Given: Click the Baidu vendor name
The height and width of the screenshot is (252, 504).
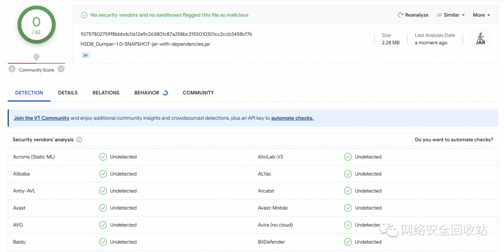Looking at the screenshot, I should point(19,242).
